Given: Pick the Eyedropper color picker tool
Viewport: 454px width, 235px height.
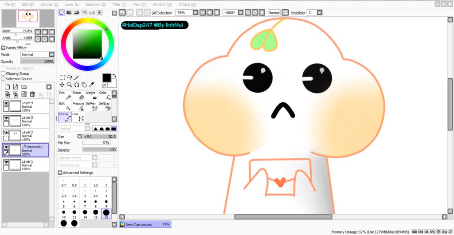Looking at the screenshot, I should (91, 85).
